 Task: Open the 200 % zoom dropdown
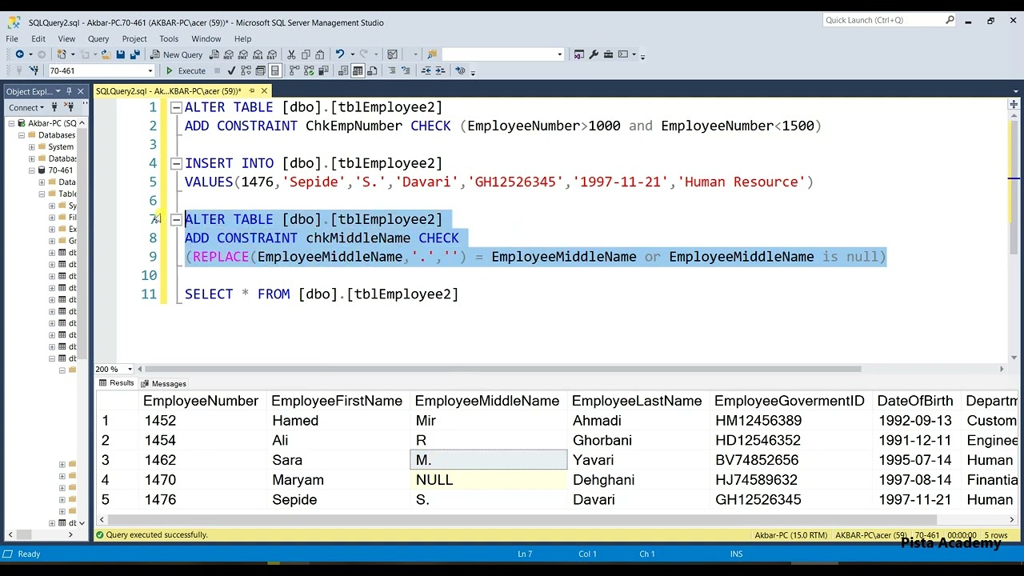click(130, 369)
